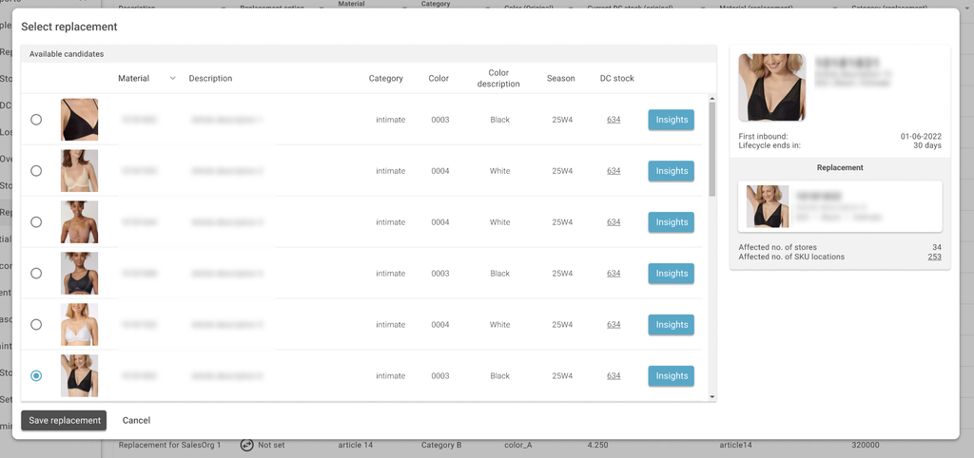Click the Season column header
The image size is (974, 458).
(x=561, y=78)
